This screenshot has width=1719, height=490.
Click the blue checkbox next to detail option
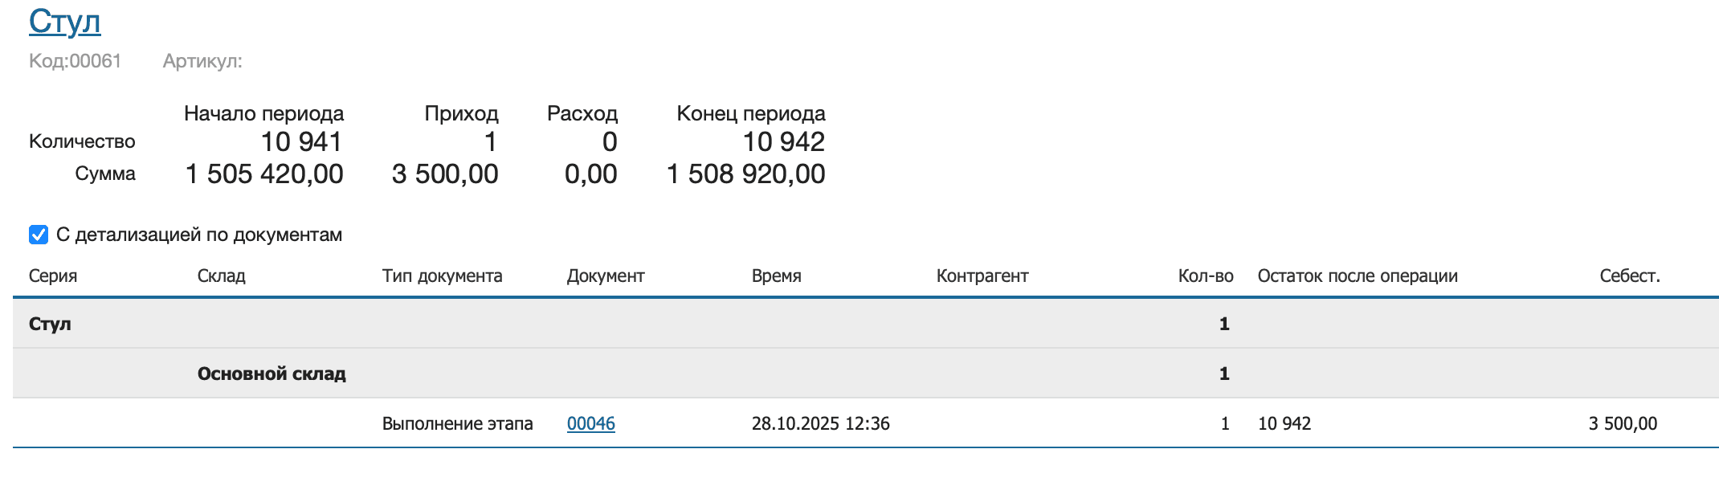click(37, 235)
